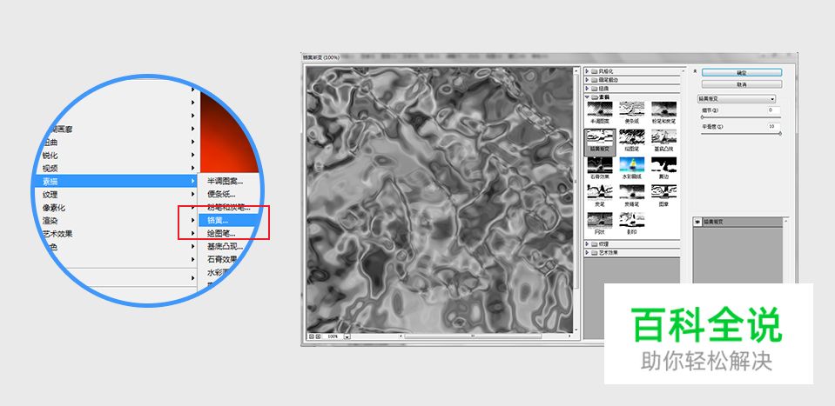
Task: Choose 铬黄... from the sketch submenu
Action: [218, 221]
